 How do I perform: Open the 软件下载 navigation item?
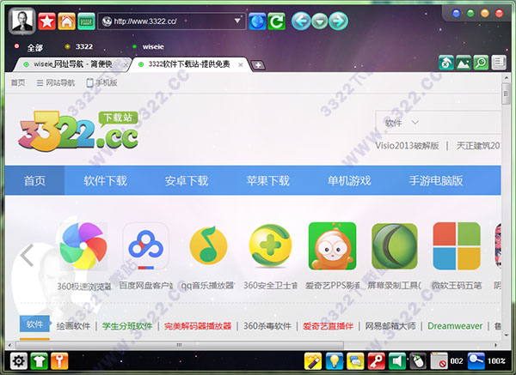point(105,180)
